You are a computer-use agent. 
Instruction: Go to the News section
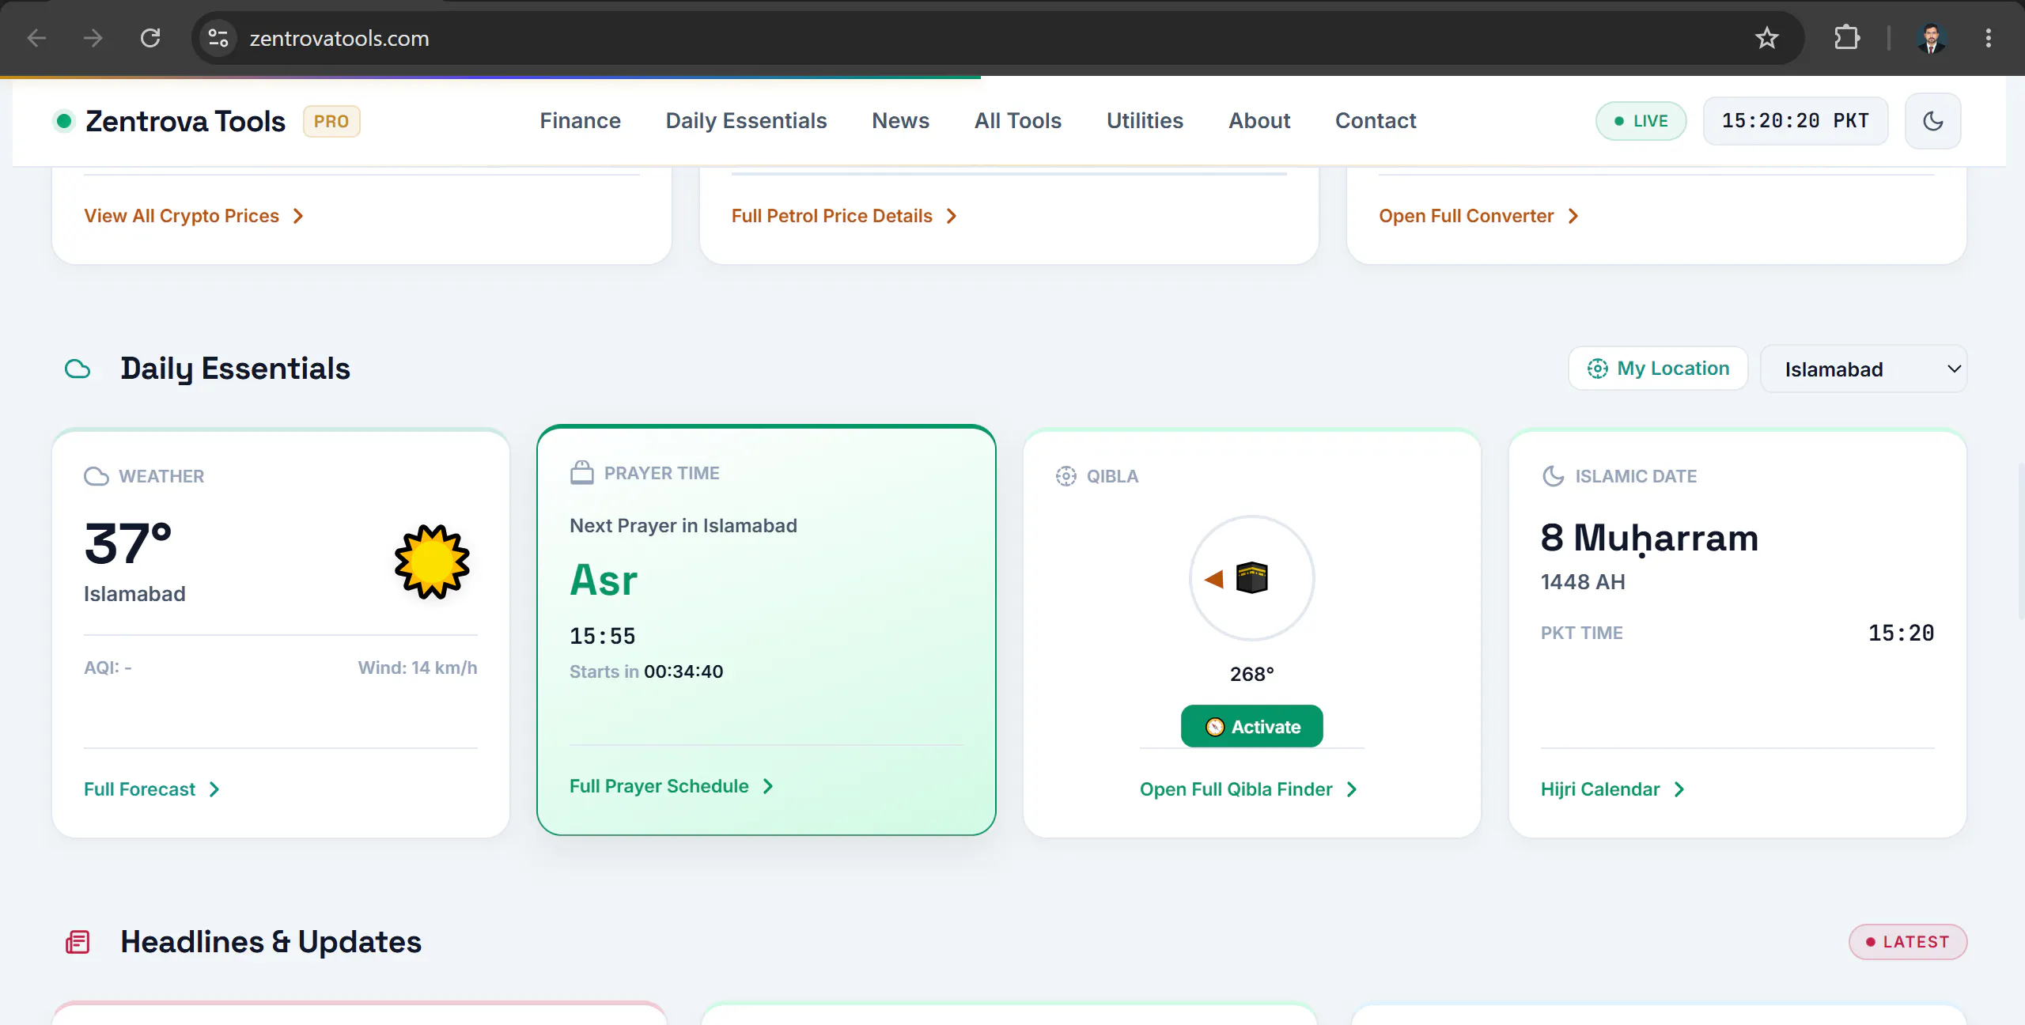tap(900, 120)
